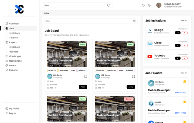The height and width of the screenshot is (123, 194).
Task: Click the Logout icon
Action: tap(7, 113)
